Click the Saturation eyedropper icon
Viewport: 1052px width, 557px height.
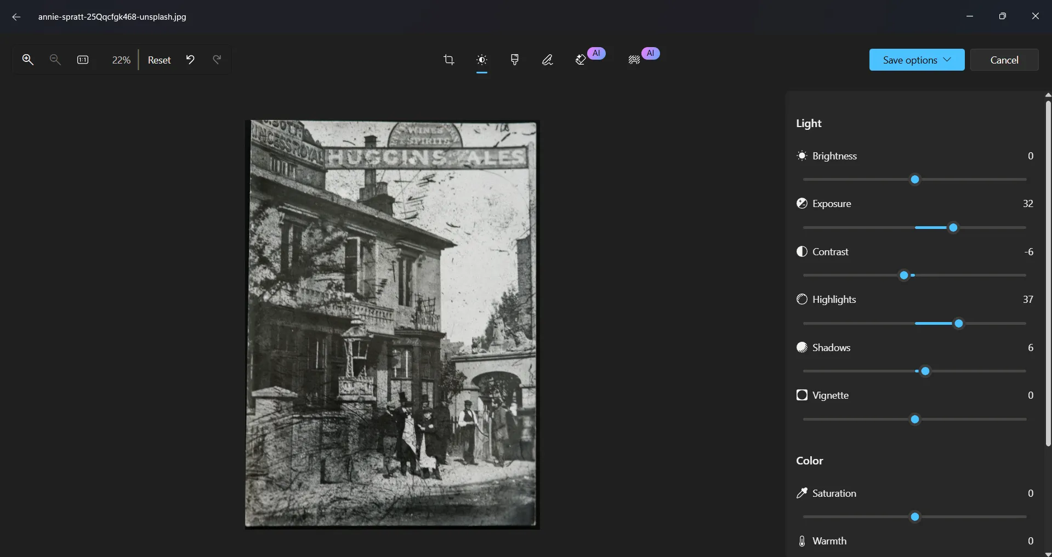click(x=801, y=493)
